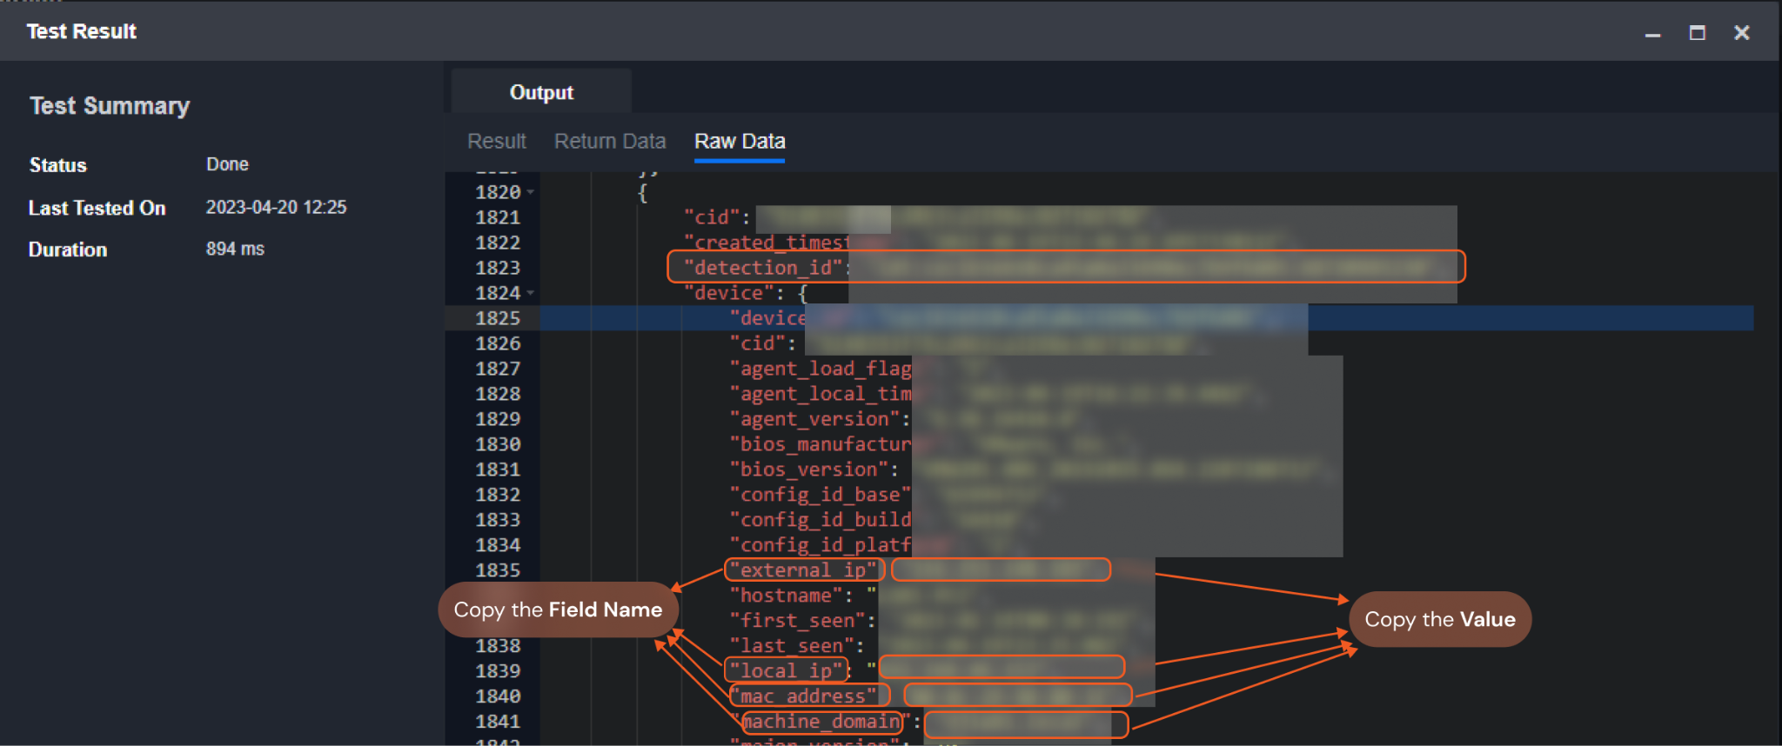Screen dimensions: 1782x746
Task: Click the Output tab header
Action: [x=541, y=92]
